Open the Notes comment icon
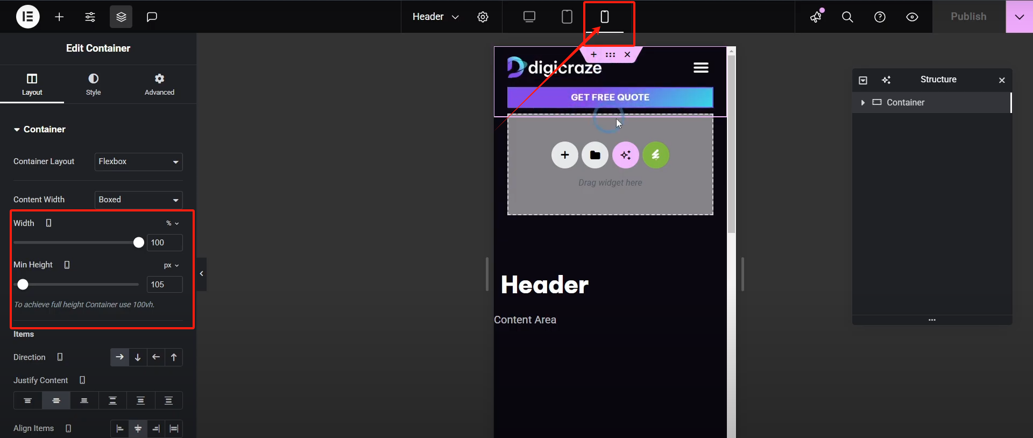Screen dimensions: 1033x438 152,17
